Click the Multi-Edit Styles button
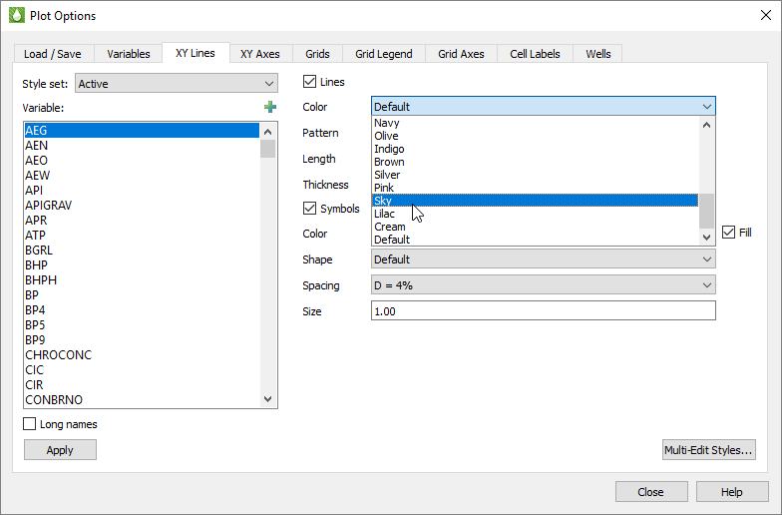 (x=708, y=450)
